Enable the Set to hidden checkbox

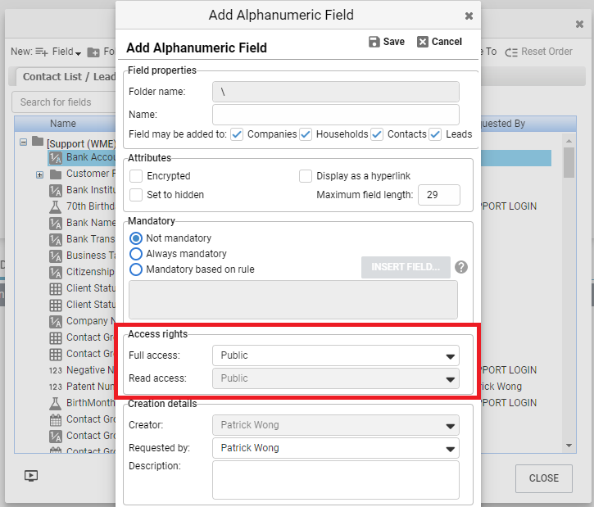136,195
